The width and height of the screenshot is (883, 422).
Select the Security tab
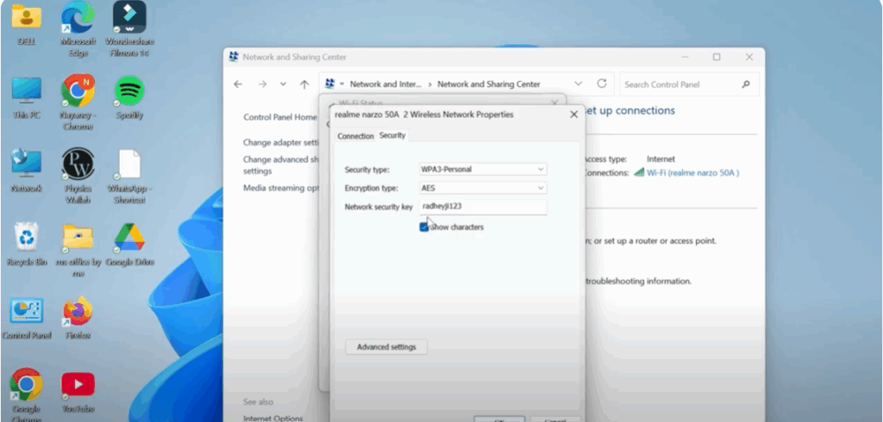(x=392, y=136)
